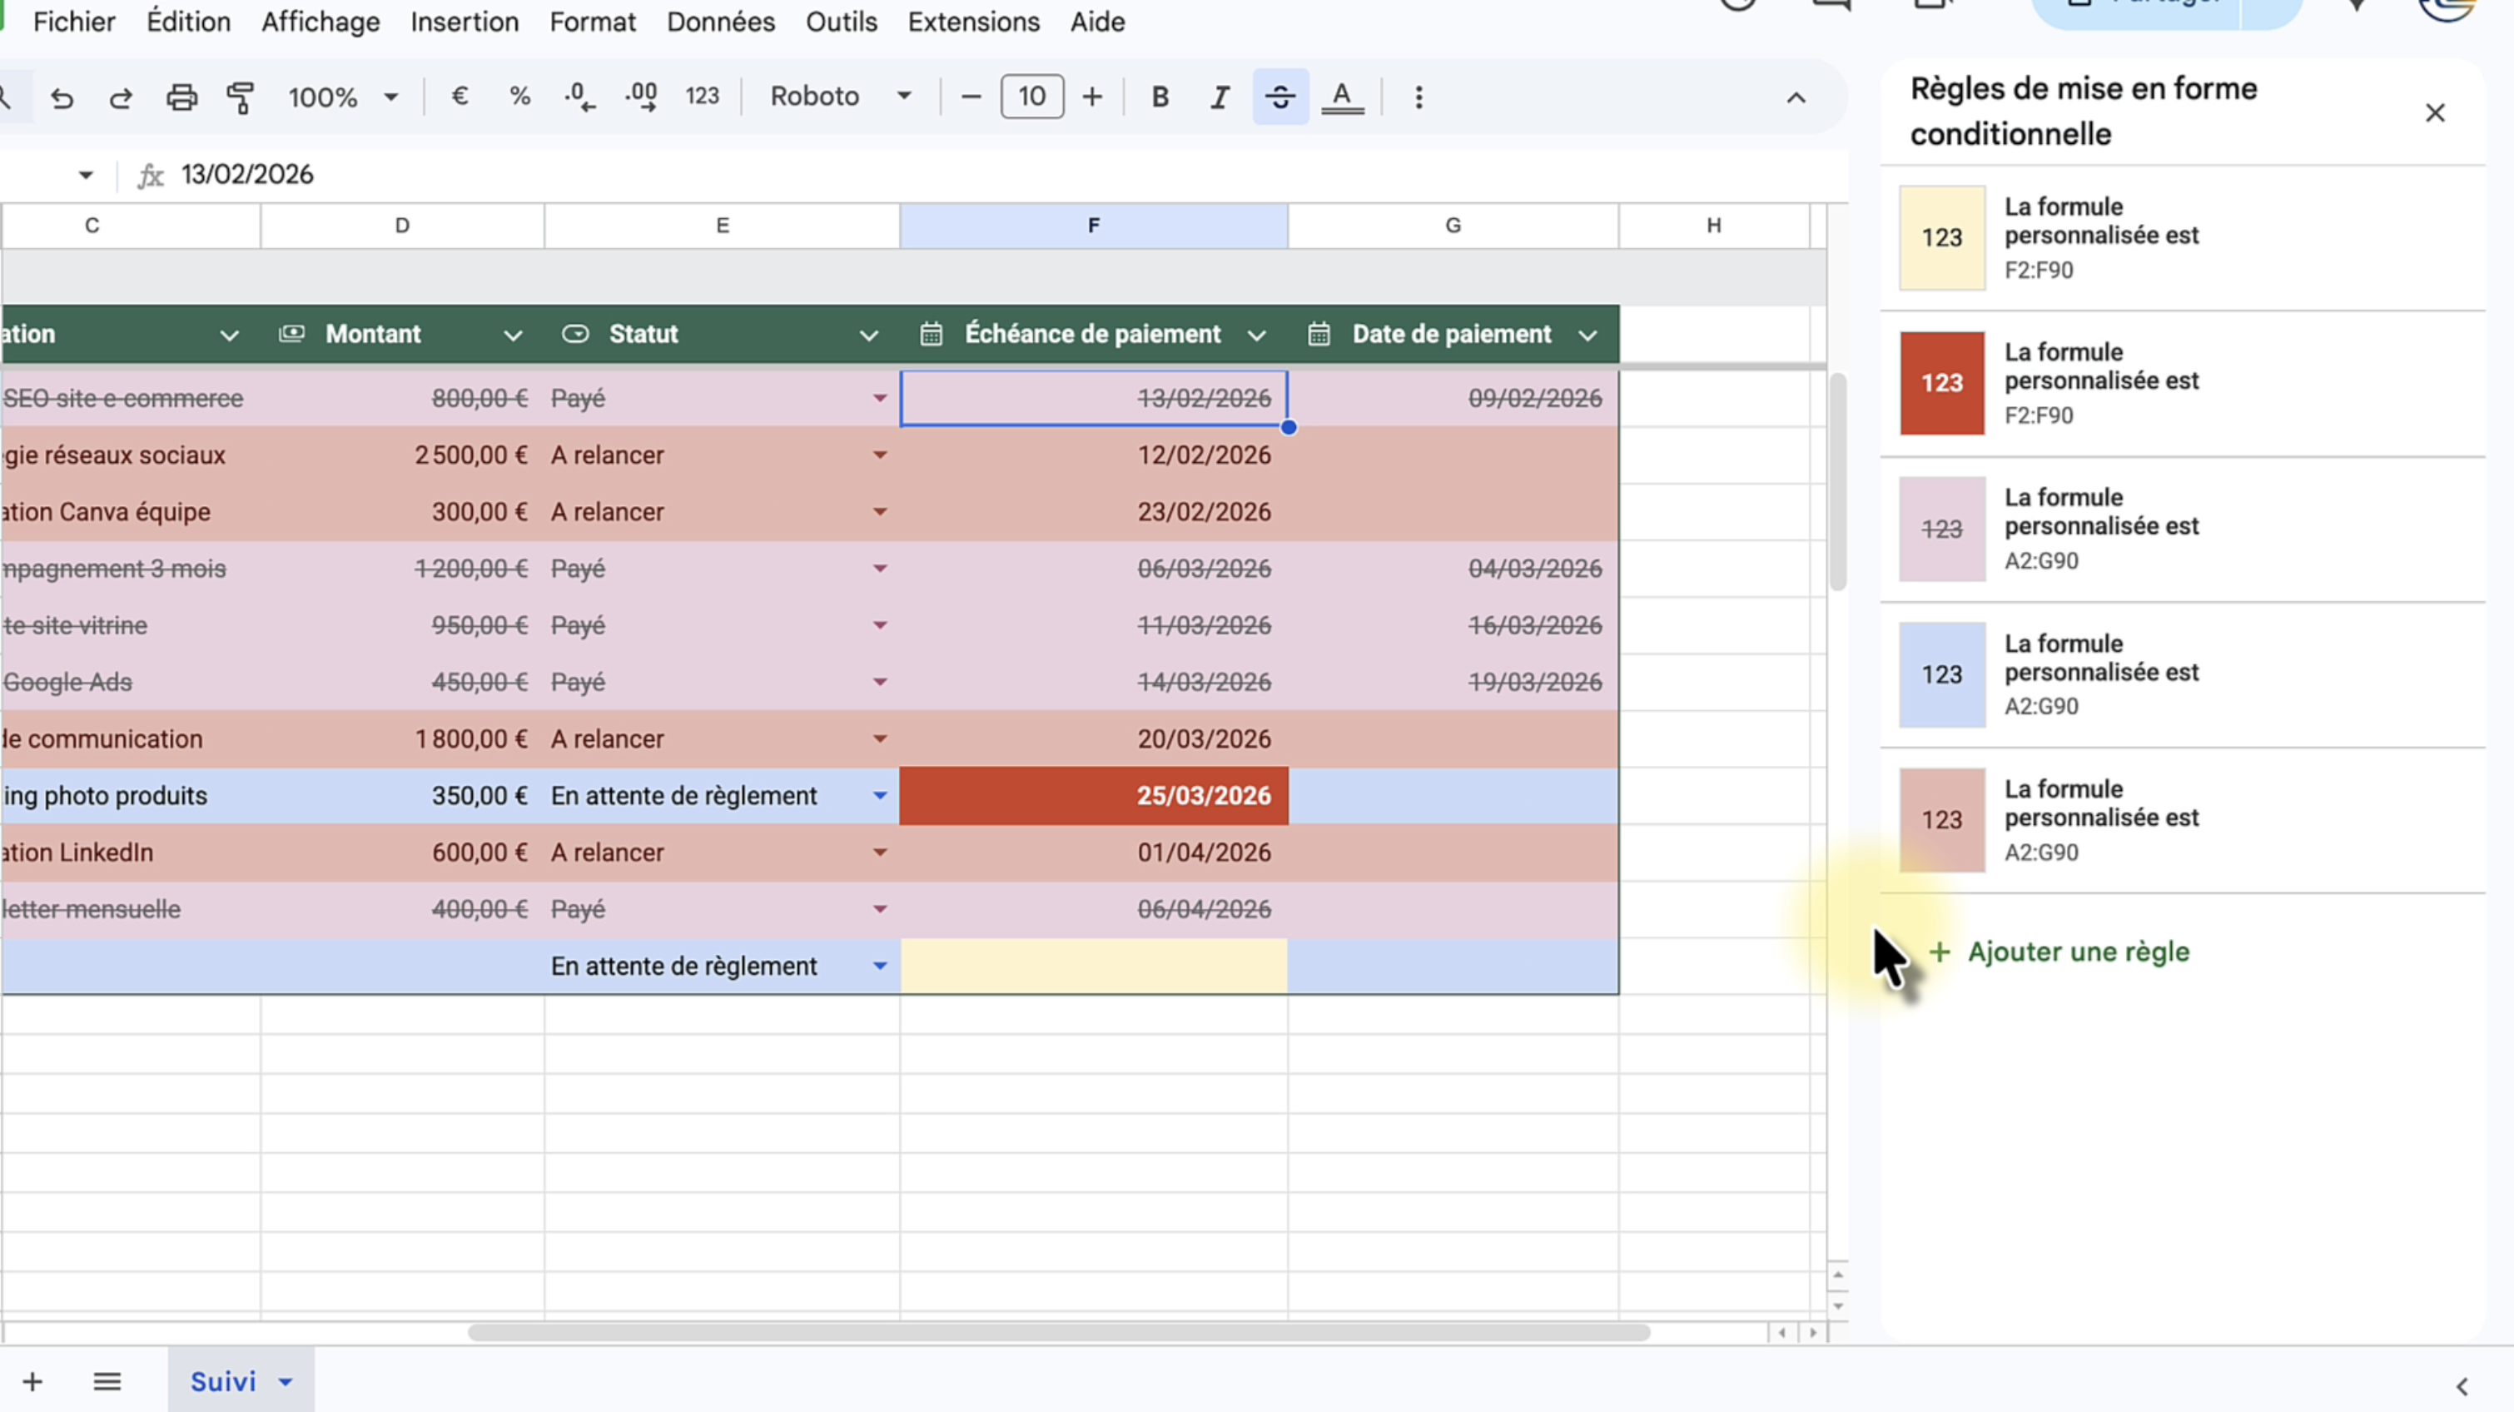The width and height of the screenshot is (2514, 1412).
Task: Click Ajouter une règle
Action: [x=2077, y=952]
